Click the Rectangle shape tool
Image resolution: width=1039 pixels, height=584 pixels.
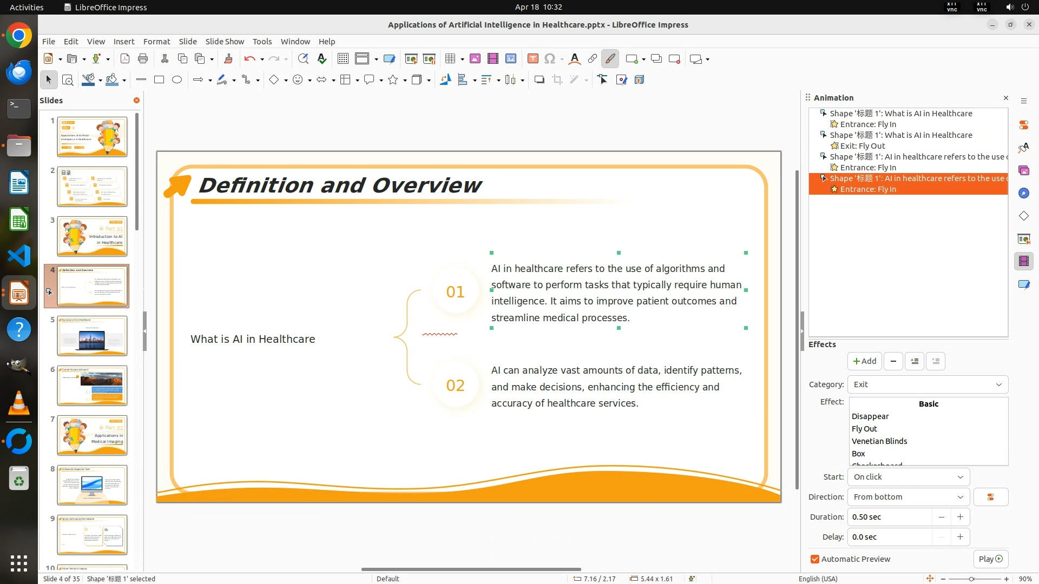pos(159,80)
